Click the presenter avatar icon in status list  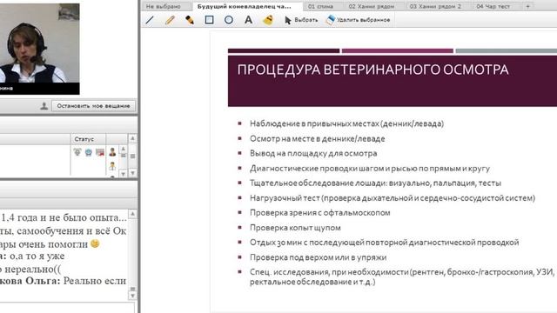coord(112,152)
